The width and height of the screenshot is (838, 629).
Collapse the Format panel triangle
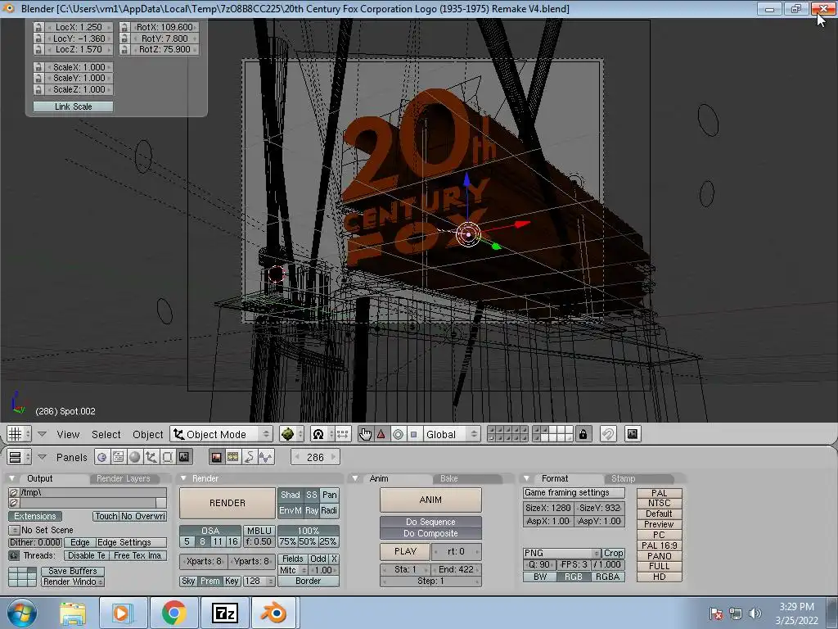[526, 478]
